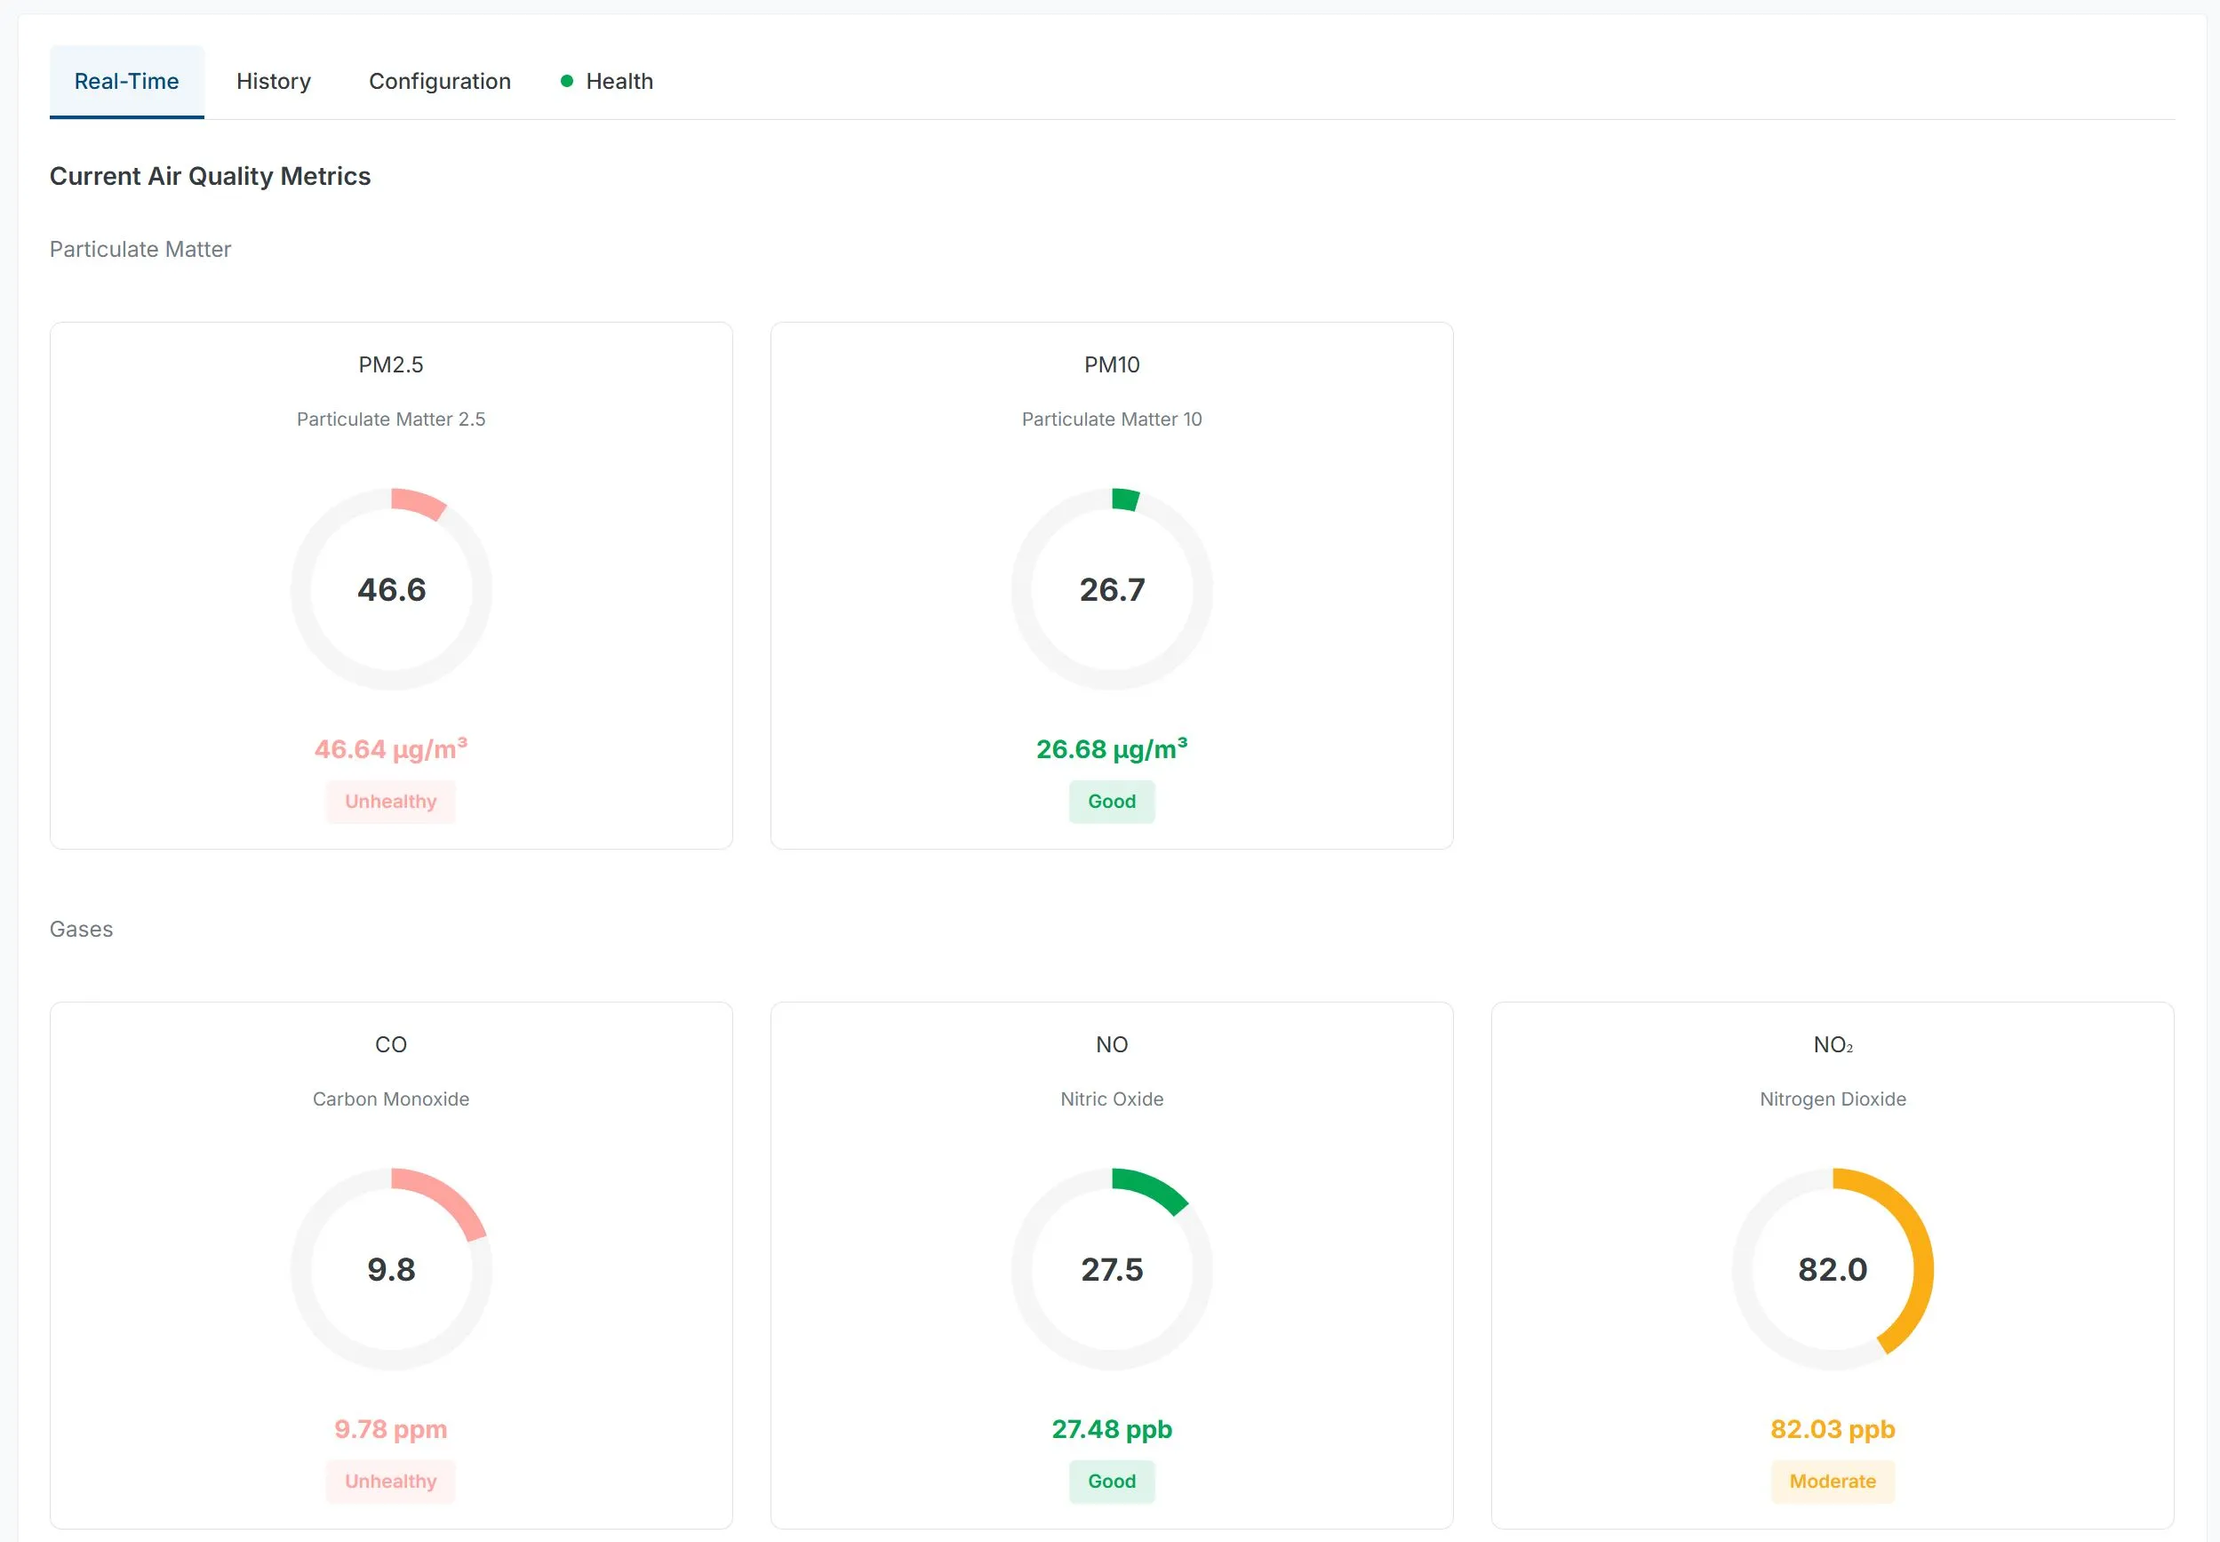The height and width of the screenshot is (1542, 2220).
Task: Click the Particulate Matter section heading
Action: click(140, 249)
